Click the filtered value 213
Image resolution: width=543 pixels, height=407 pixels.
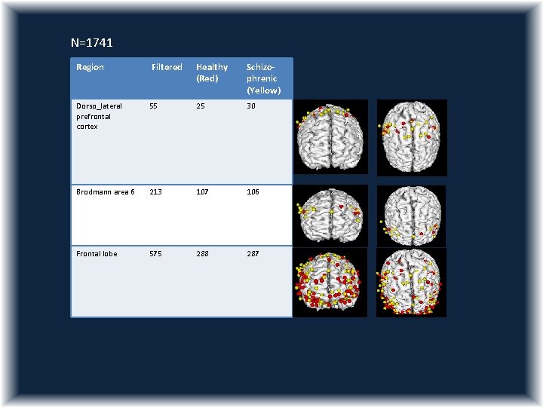(x=155, y=191)
